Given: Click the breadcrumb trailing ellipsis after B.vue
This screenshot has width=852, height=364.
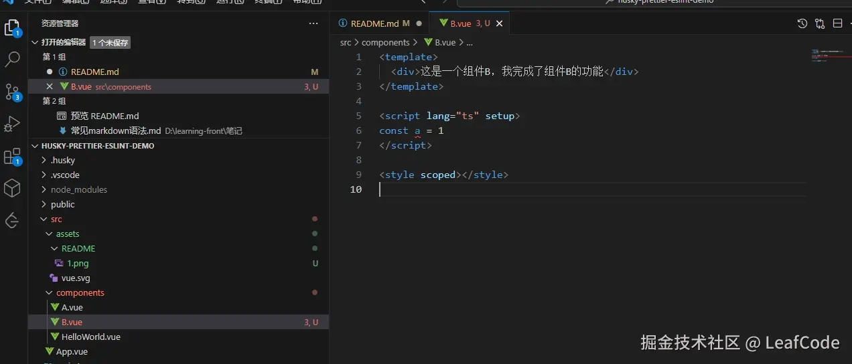Looking at the screenshot, I should pyautogui.click(x=469, y=42).
